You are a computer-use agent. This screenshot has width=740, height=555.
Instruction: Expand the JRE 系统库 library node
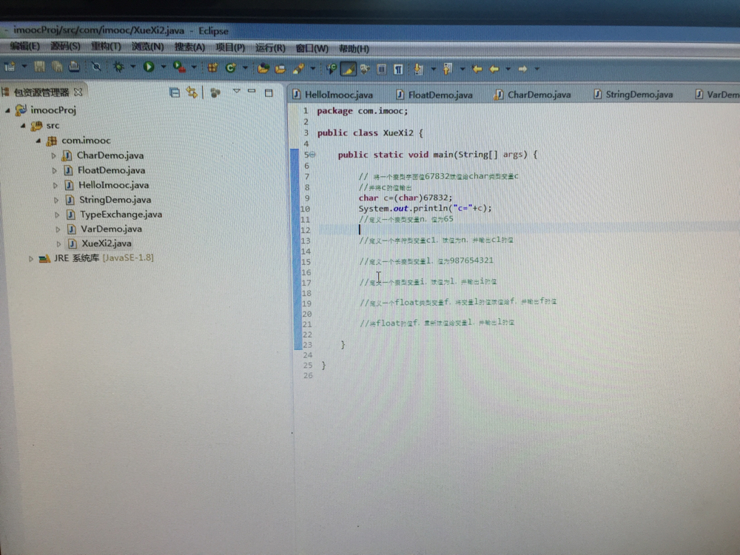click(31, 258)
